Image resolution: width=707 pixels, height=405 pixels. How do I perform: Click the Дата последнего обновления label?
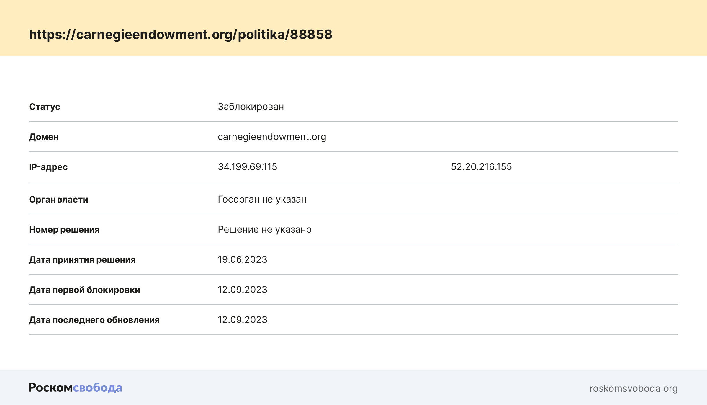(94, 320)
